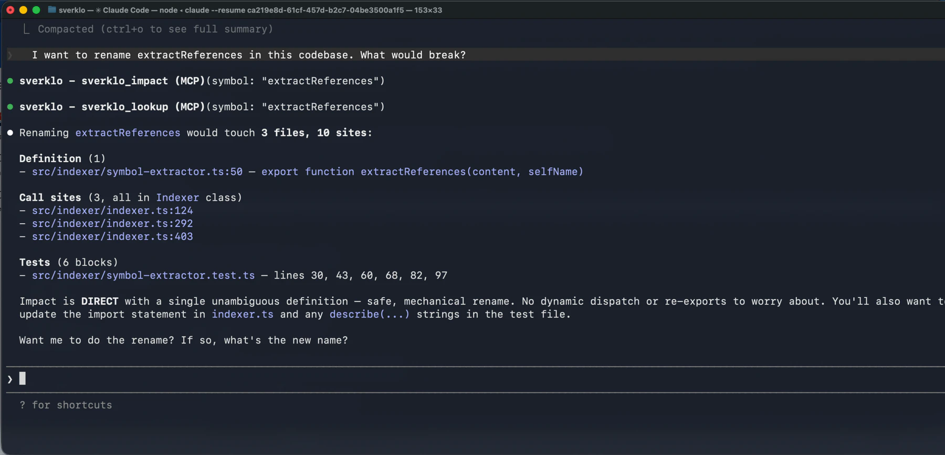Open the call site indexer.ts:403
The width and height of the screenshot is (945, 455).
pyautogui.click(x=112, y=236)
